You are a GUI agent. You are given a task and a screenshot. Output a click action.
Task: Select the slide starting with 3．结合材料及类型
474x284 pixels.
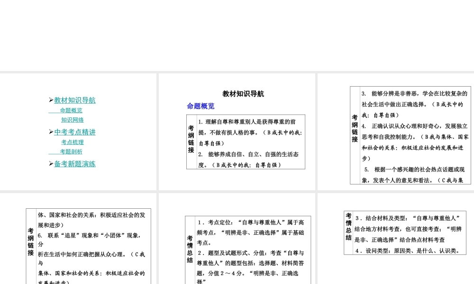click(396, 239)
